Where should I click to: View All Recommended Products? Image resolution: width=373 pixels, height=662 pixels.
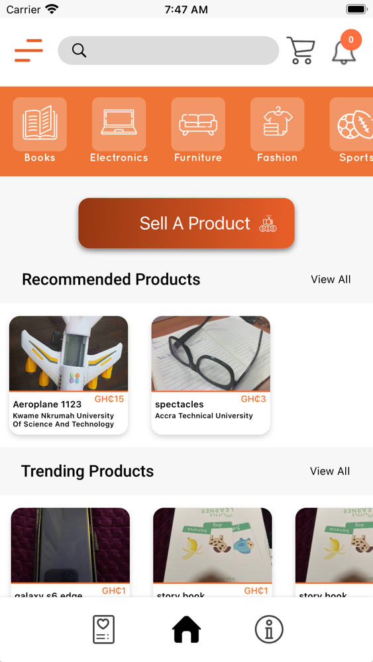point(331,279)
